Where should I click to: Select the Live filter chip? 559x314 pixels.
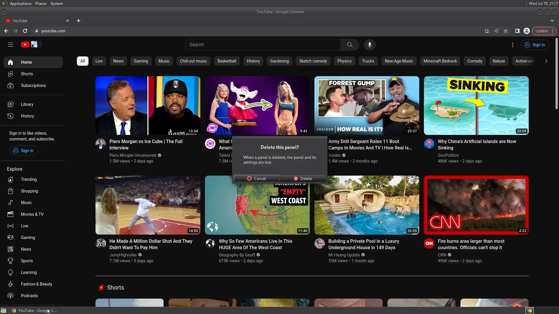coord(99,61)
